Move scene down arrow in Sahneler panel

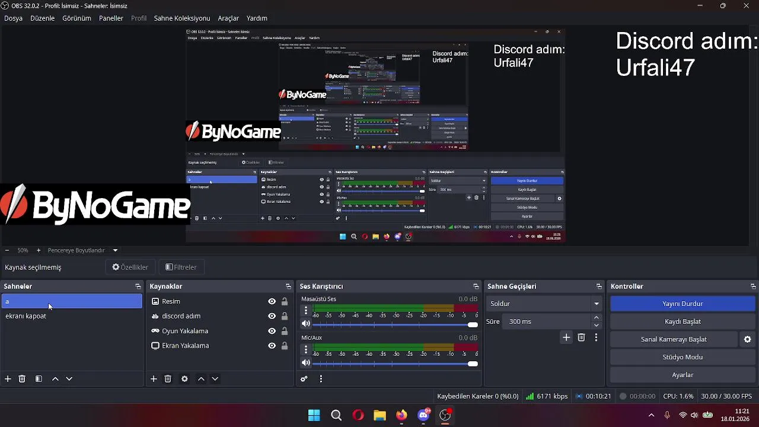[69, 379]
